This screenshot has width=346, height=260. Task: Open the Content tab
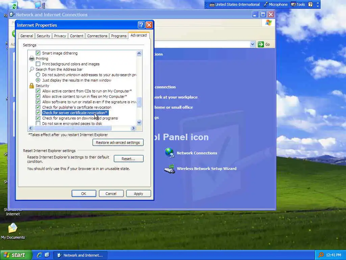77,36
